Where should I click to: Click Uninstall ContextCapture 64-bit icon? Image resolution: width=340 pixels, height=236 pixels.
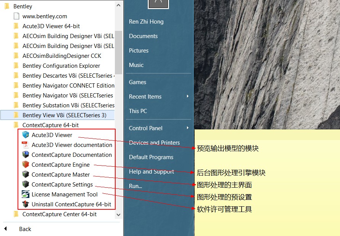coord(26,204)
